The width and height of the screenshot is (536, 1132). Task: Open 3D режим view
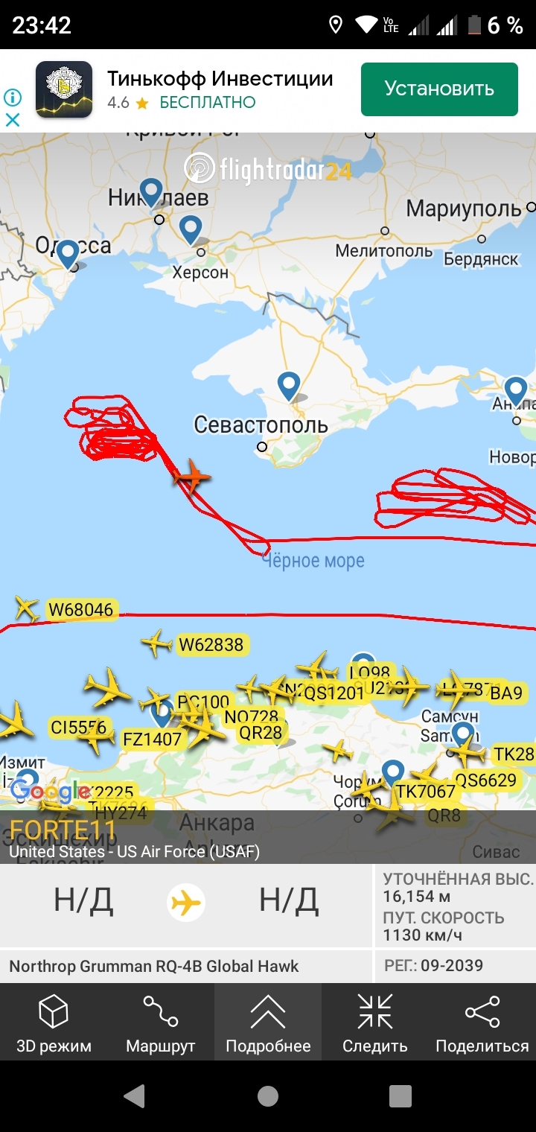pos(54,1023)
